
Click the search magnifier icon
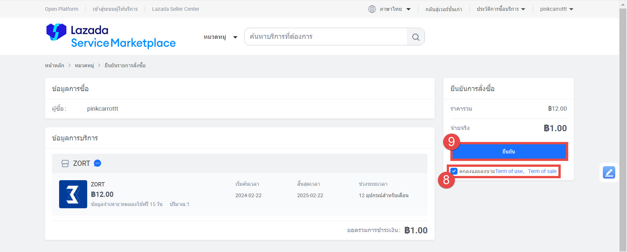[415, 37]
